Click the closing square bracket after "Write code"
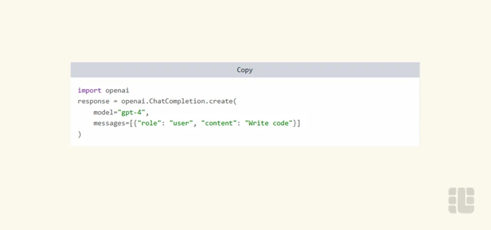Image resolution: width=491 pixels, height=230 pixels. 299,123
